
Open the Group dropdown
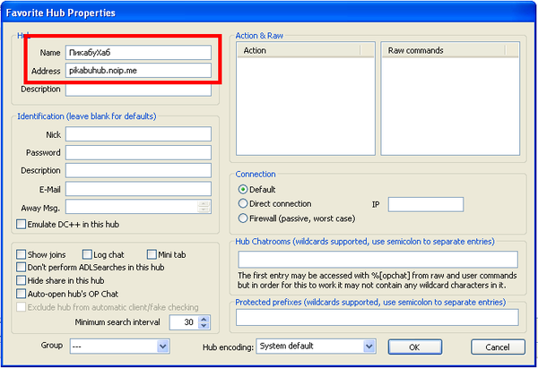(162, 346)
